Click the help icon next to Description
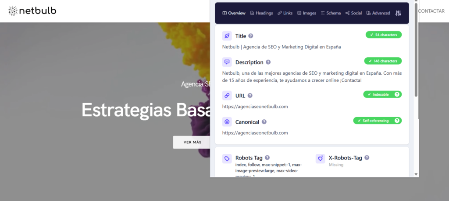The height and width of the screenshot is (201, 449). [x=268, y=62]
